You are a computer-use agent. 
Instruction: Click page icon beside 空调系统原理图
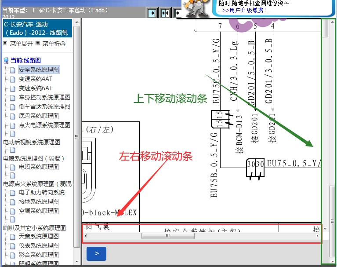13,211
